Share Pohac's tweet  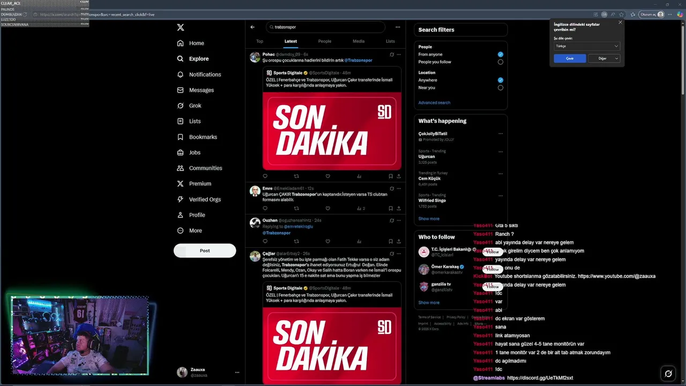pos(398,176)
